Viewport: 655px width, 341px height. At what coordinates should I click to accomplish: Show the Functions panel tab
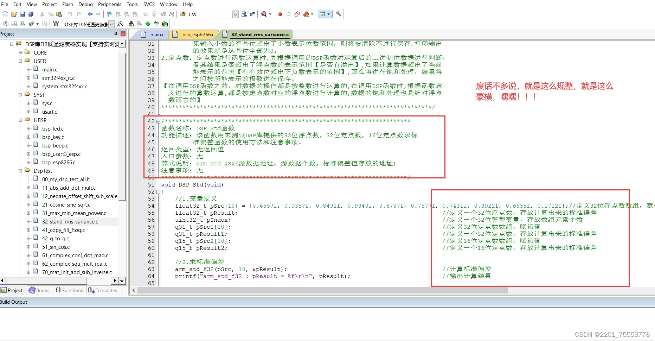[69, 290]
